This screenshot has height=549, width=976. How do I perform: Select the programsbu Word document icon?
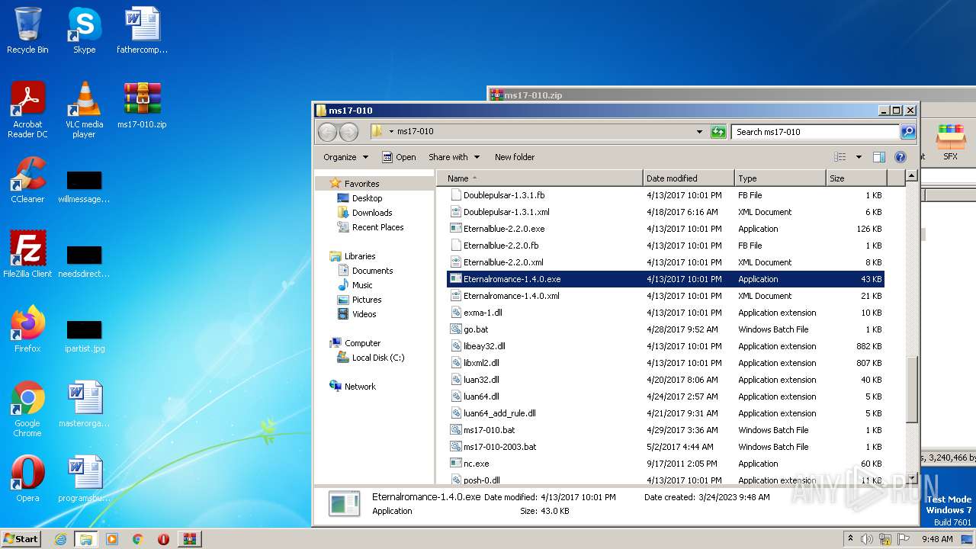[84, 478]
